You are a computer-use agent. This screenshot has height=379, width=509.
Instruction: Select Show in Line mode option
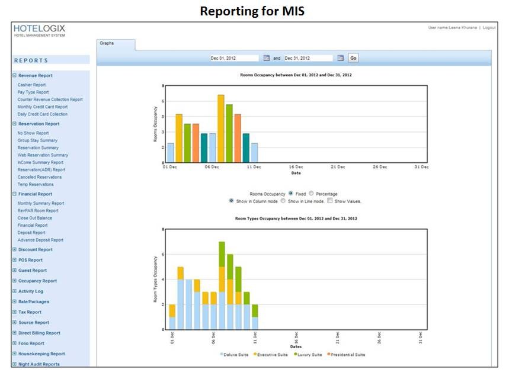pos(283,201)
